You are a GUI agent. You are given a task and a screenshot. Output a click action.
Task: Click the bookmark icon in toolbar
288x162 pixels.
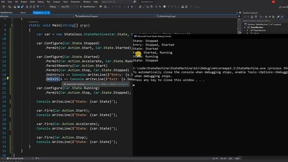point(164,7)
